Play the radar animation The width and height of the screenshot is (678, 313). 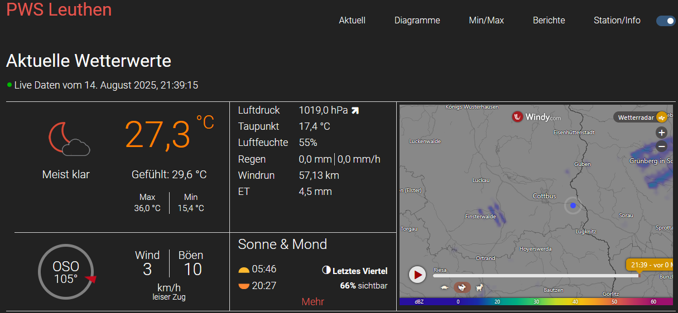coord(417,275)
